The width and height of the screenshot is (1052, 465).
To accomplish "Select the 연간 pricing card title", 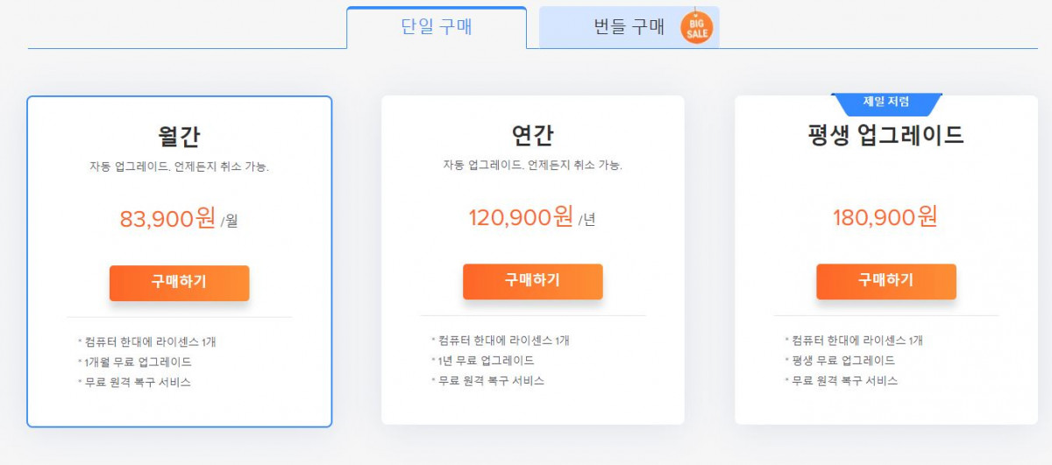I will tap(532, 136).
